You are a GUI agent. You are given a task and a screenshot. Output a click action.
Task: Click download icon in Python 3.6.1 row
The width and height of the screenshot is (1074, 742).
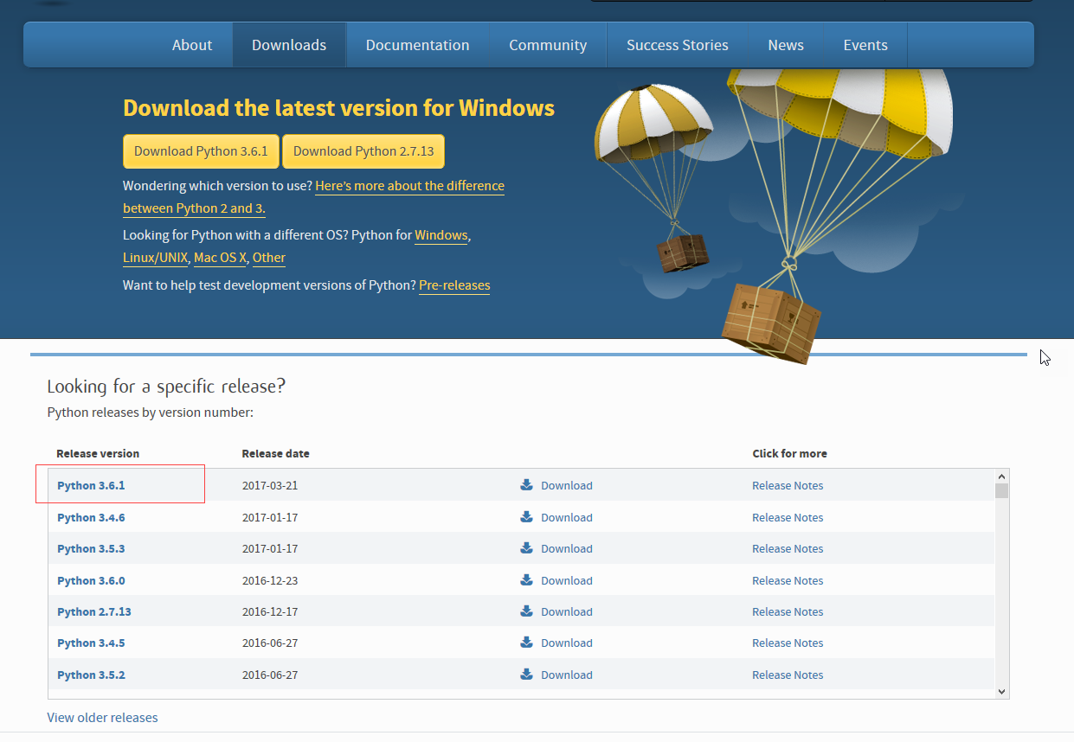(x=526, y=485)
